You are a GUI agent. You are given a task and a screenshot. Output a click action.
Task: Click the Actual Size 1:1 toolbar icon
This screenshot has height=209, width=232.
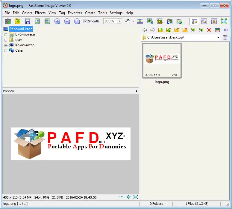coord(77,21)
